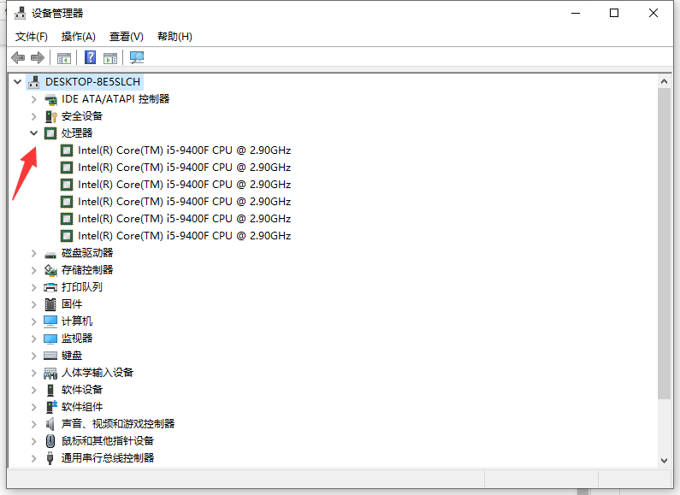Expand 鼠标和其他指针设备 node
This screenshot has height=495, width=680.
(x=34, y=441)
